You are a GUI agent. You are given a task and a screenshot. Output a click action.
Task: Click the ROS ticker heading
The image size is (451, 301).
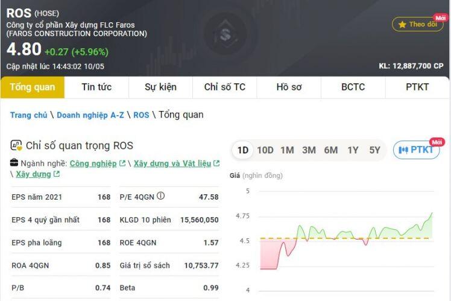tap(19, 13)
